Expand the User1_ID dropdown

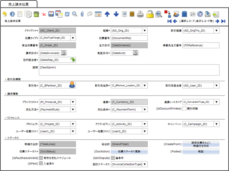point(73,131)
